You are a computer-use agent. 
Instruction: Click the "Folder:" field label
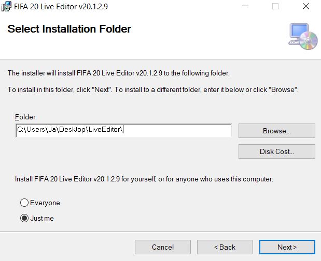point(26,117)
